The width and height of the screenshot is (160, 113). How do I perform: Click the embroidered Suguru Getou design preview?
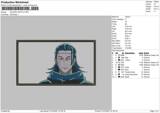[56, 63]
